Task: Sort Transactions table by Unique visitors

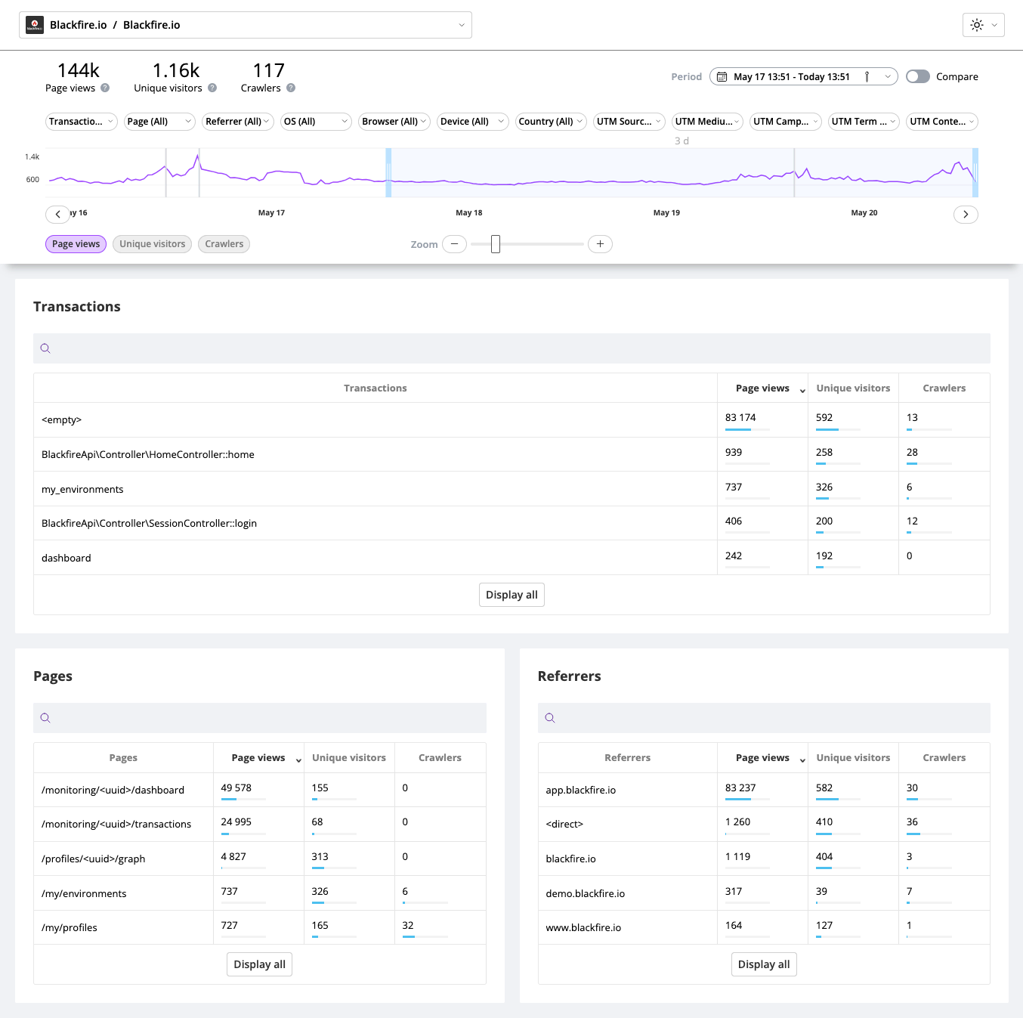Action: click(853, 388)
